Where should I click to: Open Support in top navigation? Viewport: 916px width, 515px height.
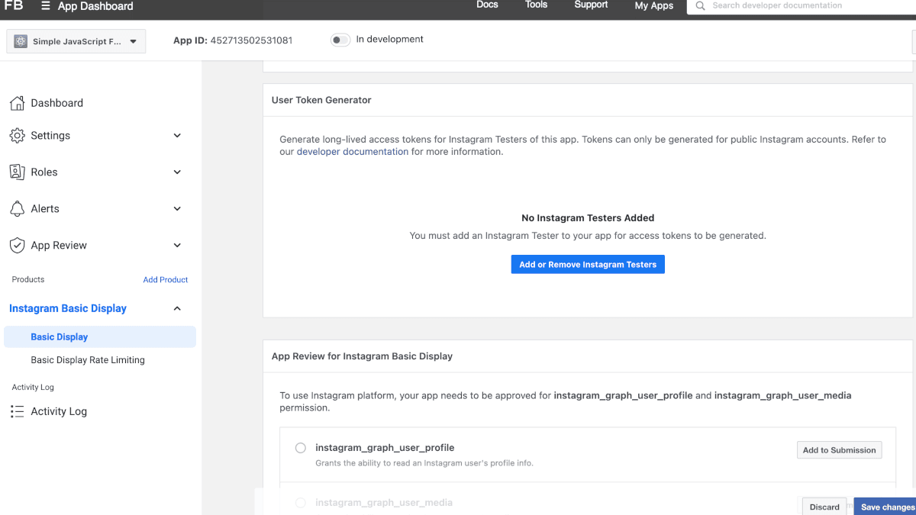591,5
